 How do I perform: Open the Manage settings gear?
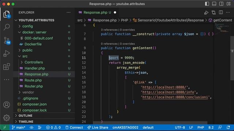[7, 118]
